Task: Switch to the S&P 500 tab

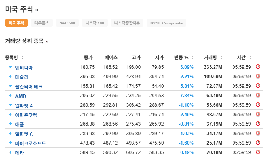Action: tap(67, 23)
